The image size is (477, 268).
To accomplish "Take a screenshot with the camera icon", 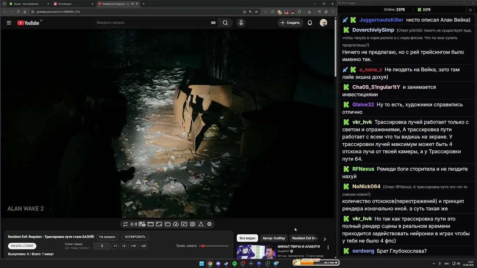I will point(193,224).
